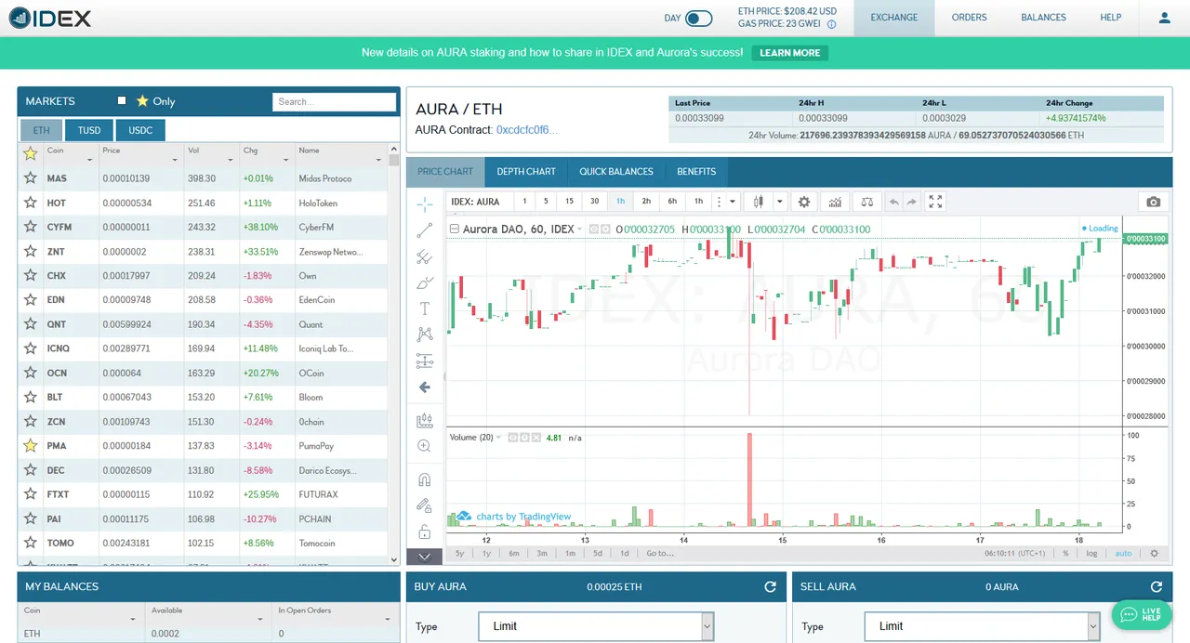Switch to the TUSD market tab

click(x=89, y=130)
